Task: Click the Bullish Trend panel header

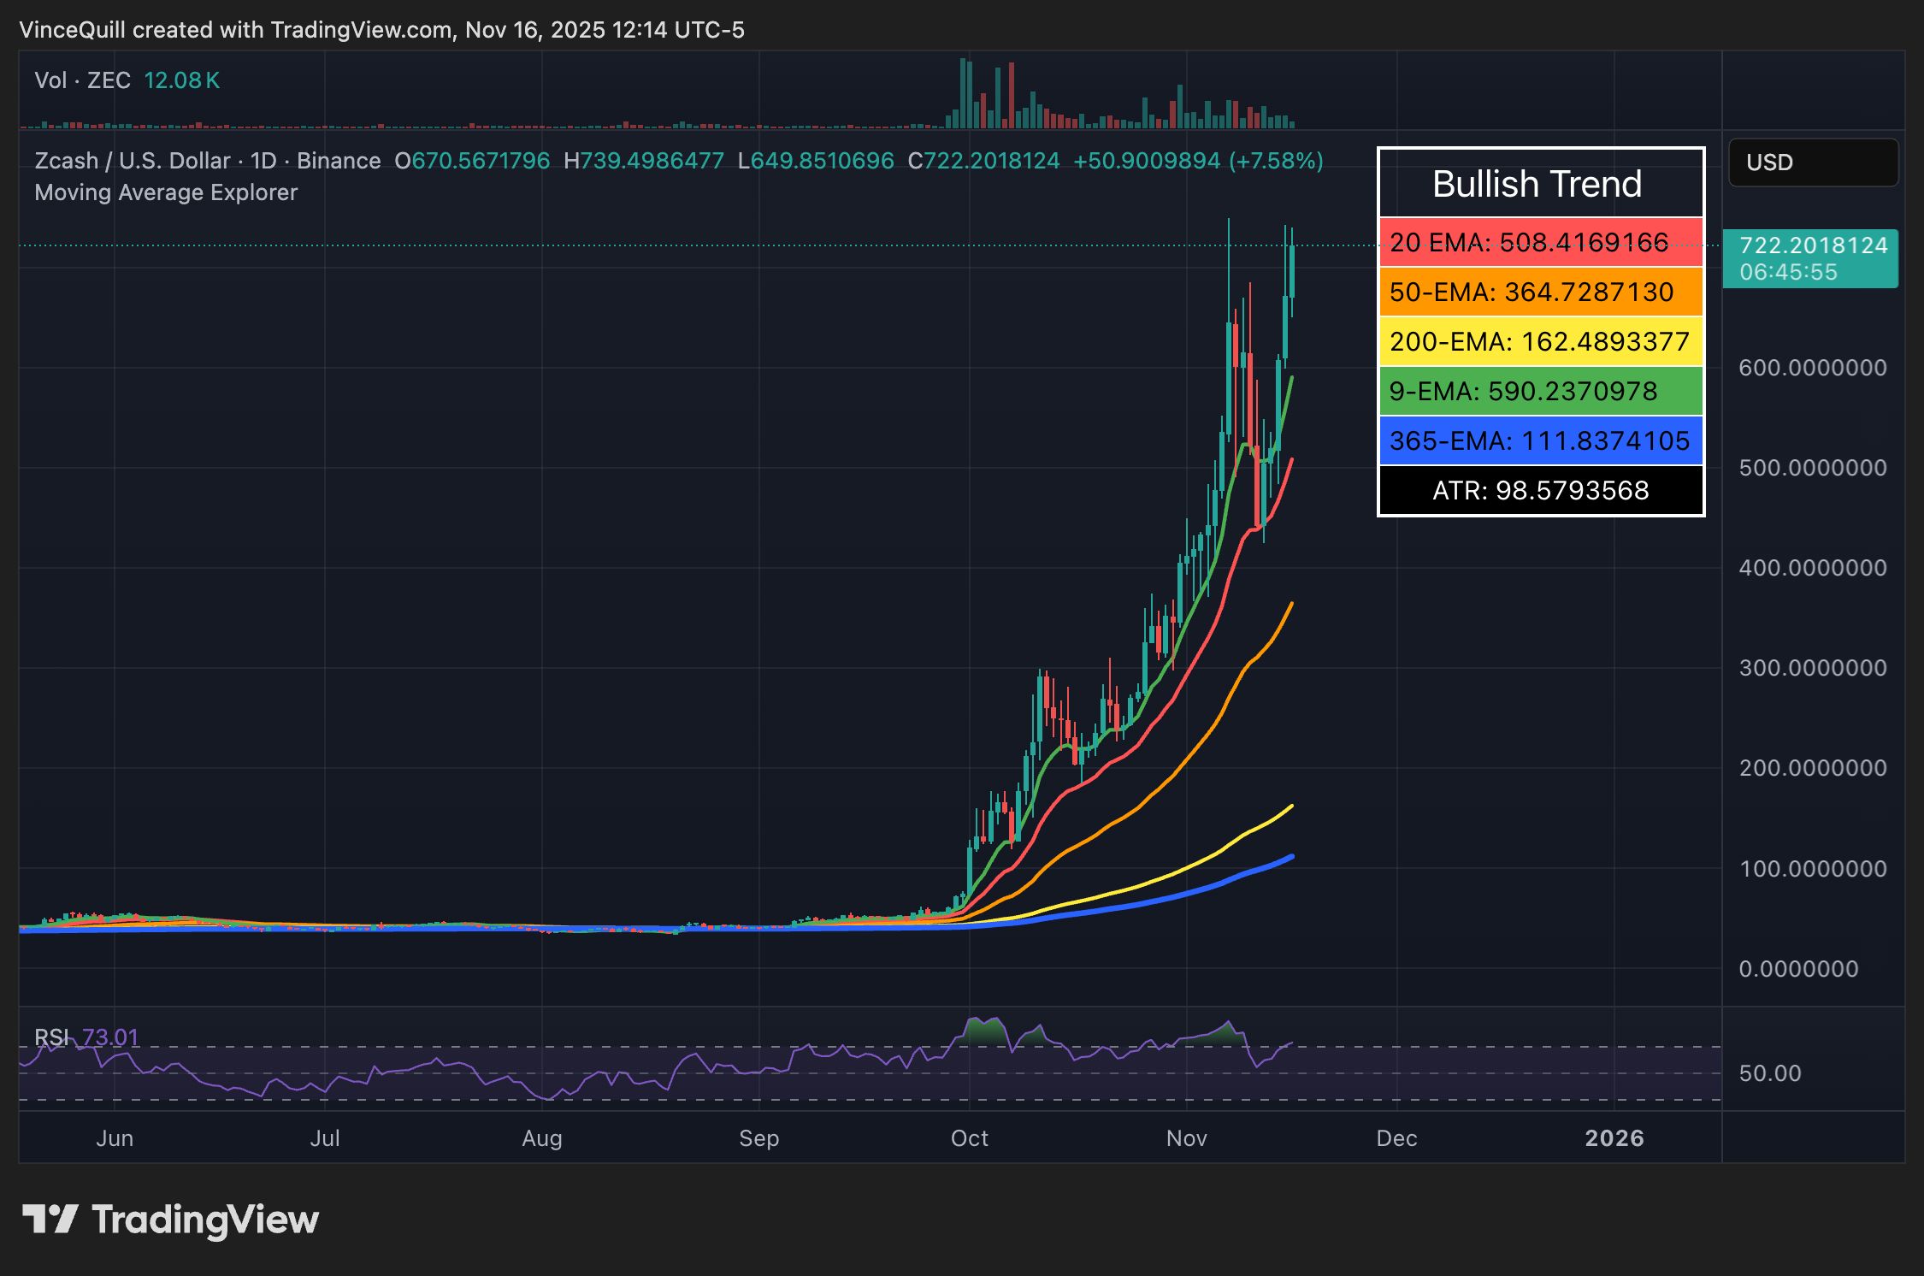Action: 1537,183
